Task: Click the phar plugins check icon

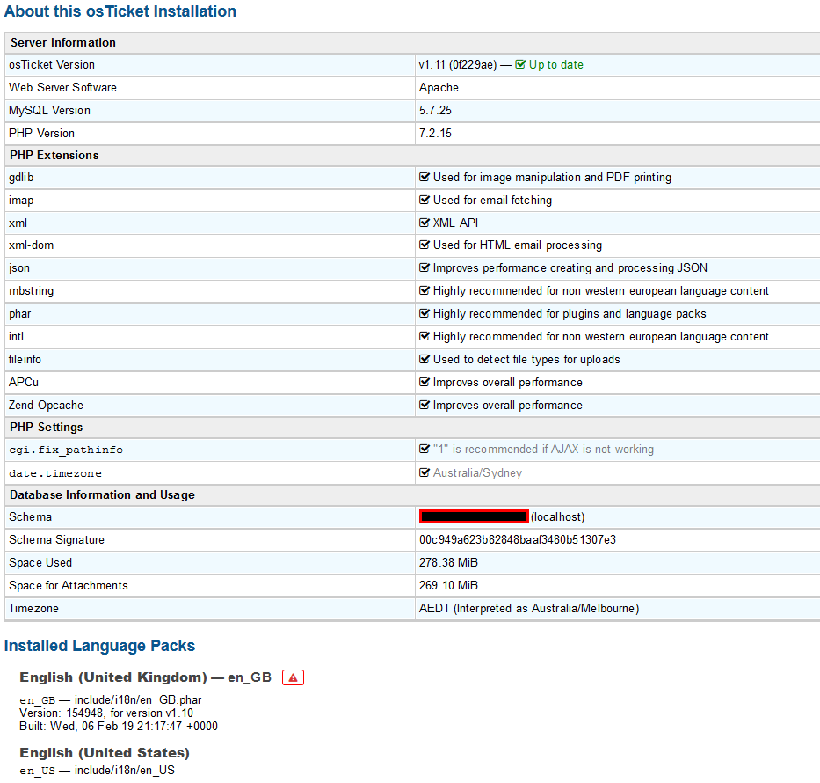Action: 425,314
